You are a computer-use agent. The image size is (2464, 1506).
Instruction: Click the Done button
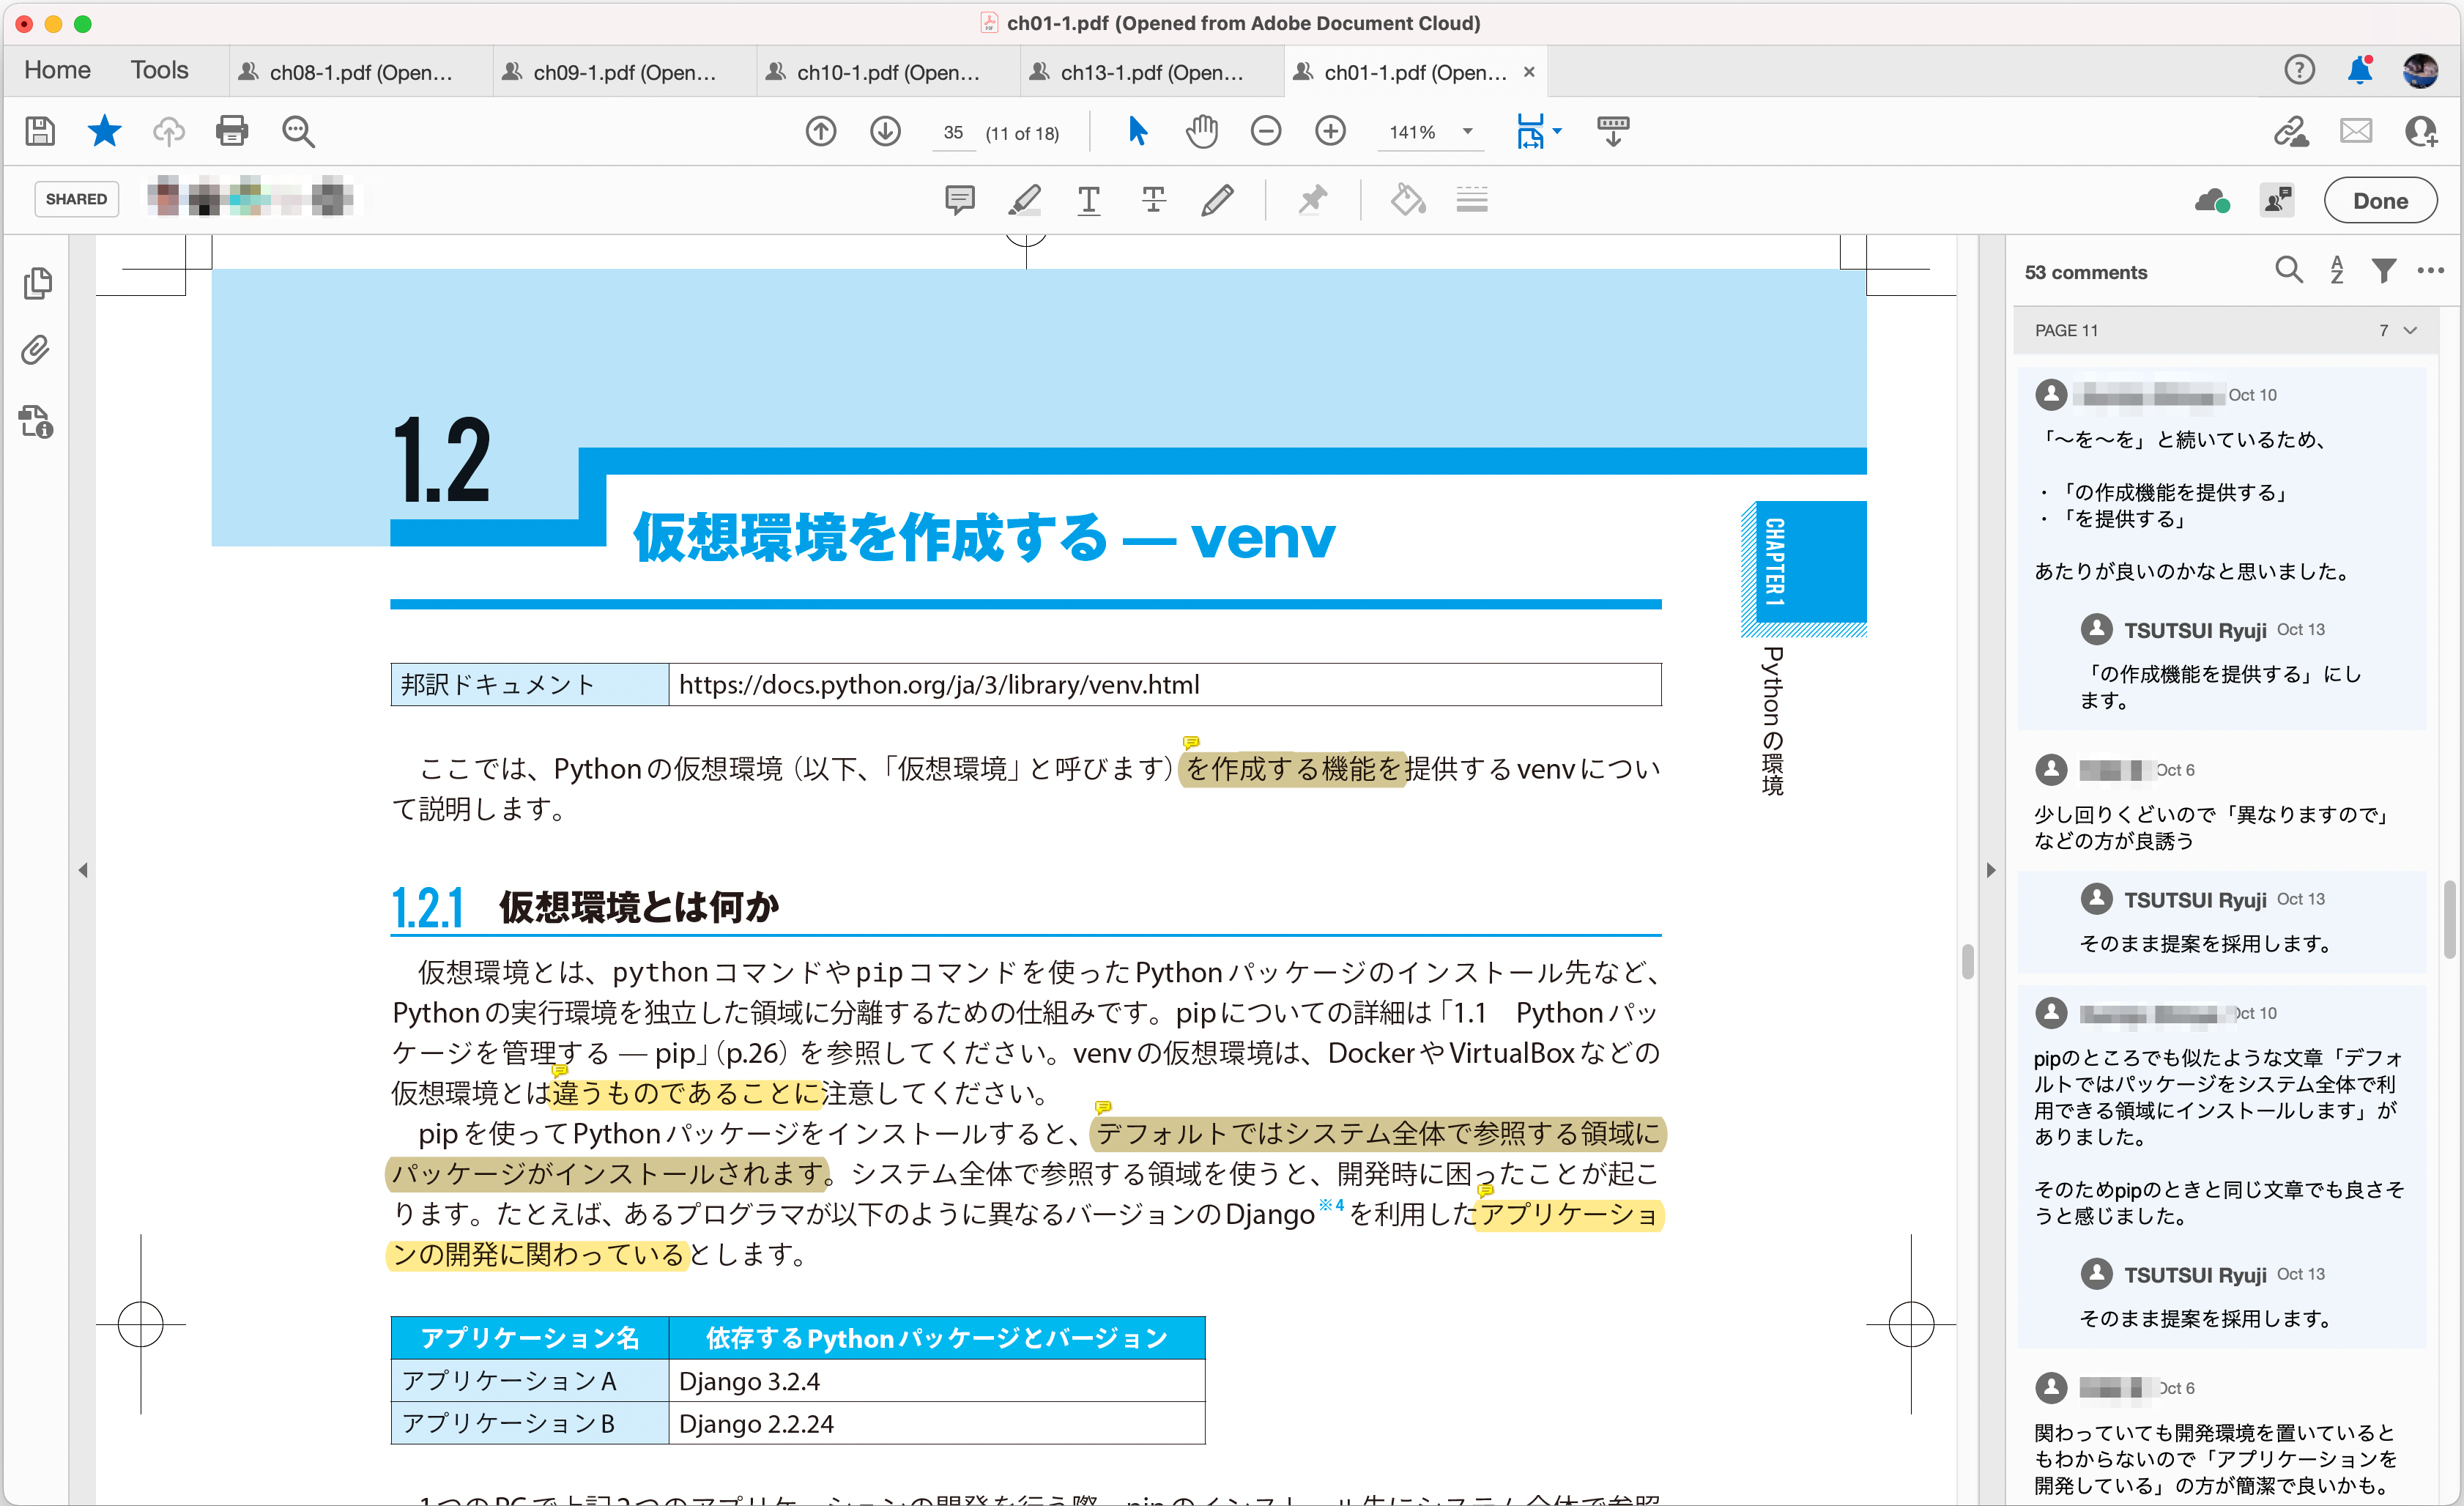coord(2380,199)
